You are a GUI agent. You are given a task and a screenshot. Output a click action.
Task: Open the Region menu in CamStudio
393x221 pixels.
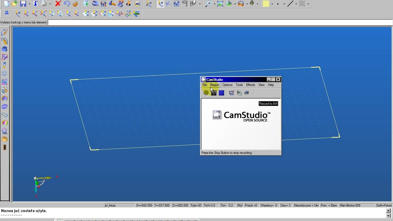pyautogui.click(x=215, y=85)
